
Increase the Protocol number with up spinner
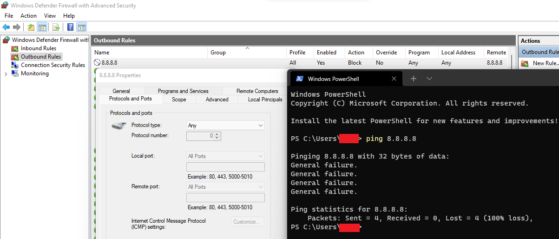(217, 134)
